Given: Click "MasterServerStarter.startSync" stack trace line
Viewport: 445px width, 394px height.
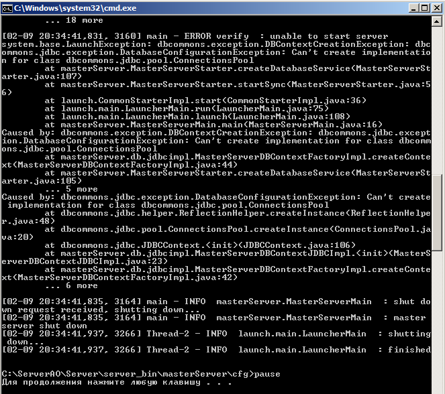Looking at the screenshot, I should (238, 84).
